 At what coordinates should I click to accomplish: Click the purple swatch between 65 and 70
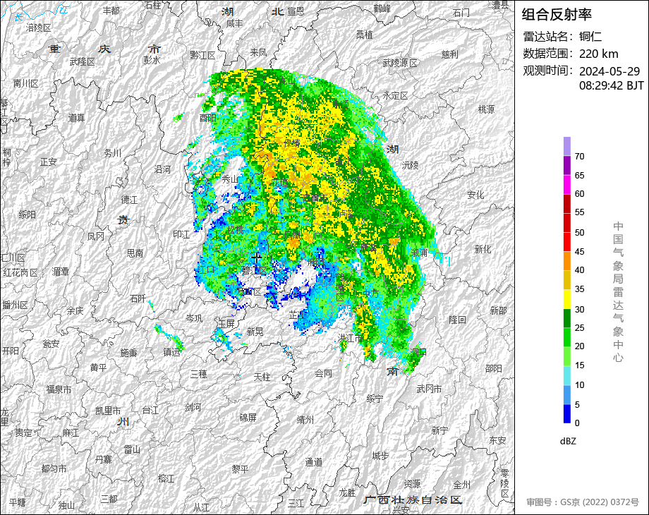point(567,165)
